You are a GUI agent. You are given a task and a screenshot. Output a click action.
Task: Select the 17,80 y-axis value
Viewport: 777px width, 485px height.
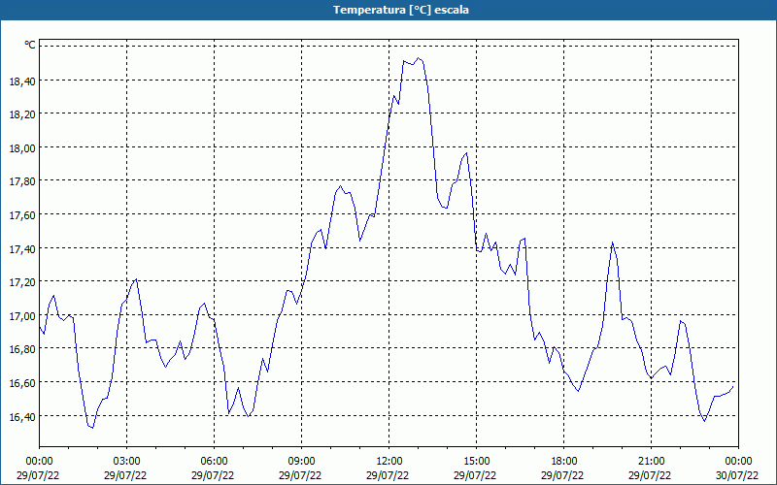click(22, 180)
